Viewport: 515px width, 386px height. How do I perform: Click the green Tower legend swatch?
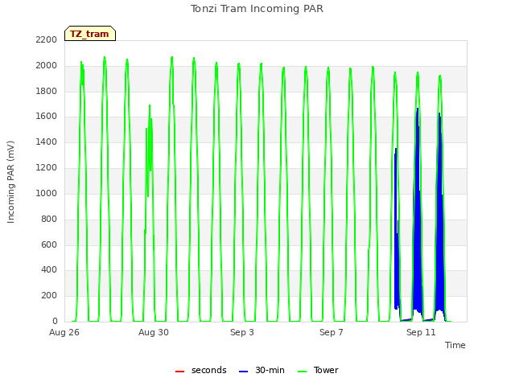point(302,372)
